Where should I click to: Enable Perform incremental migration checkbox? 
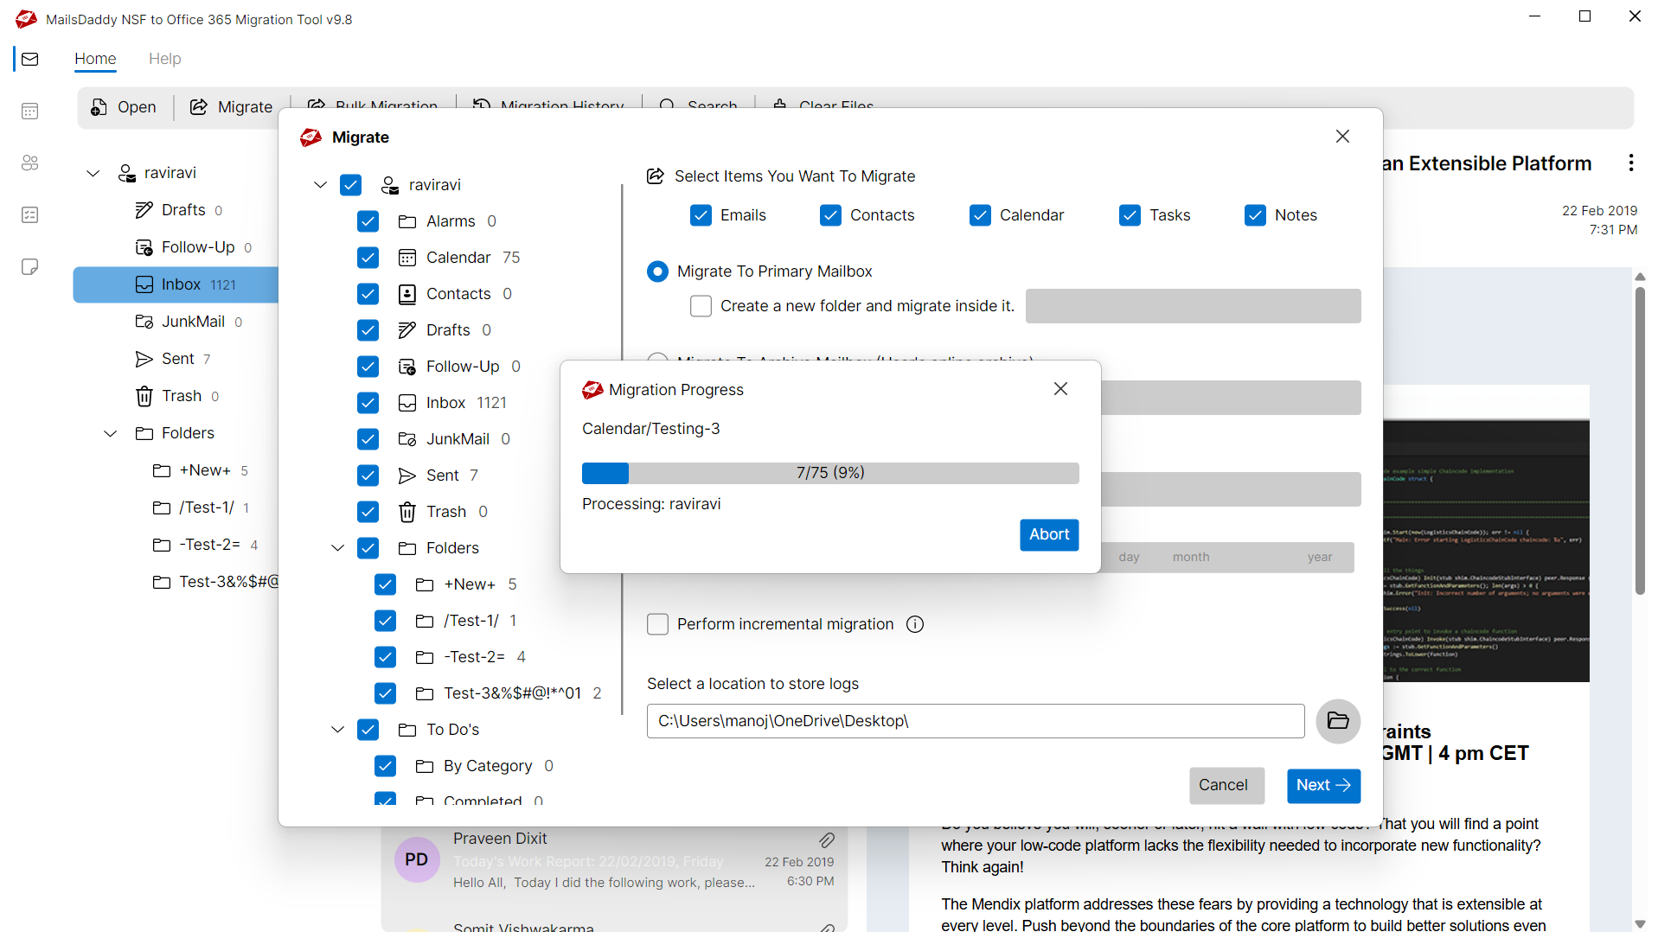pos(657,624)
